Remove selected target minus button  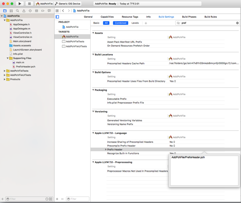[62, 199]
